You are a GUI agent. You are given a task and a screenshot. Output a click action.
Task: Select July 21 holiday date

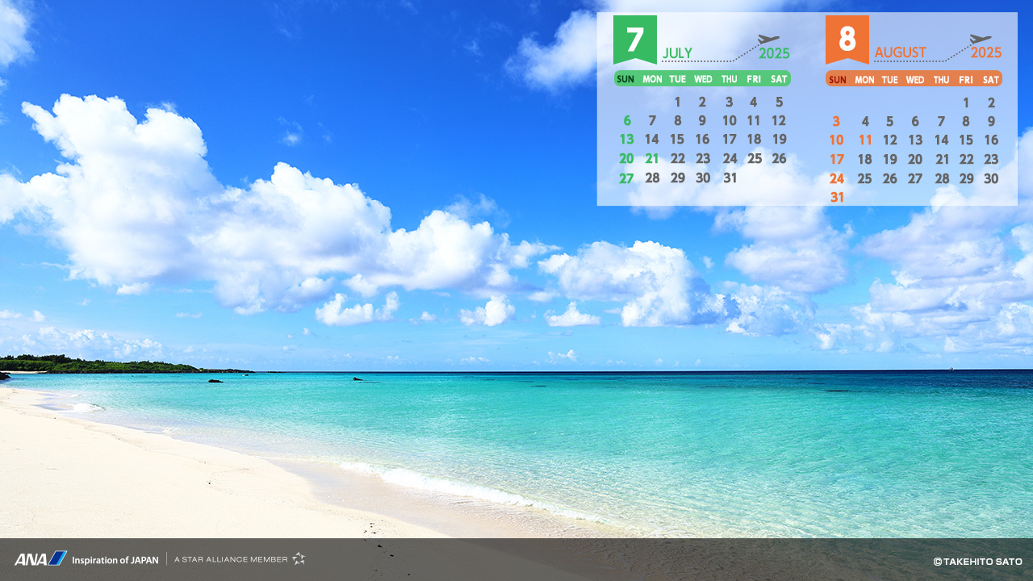coord(652,159)
